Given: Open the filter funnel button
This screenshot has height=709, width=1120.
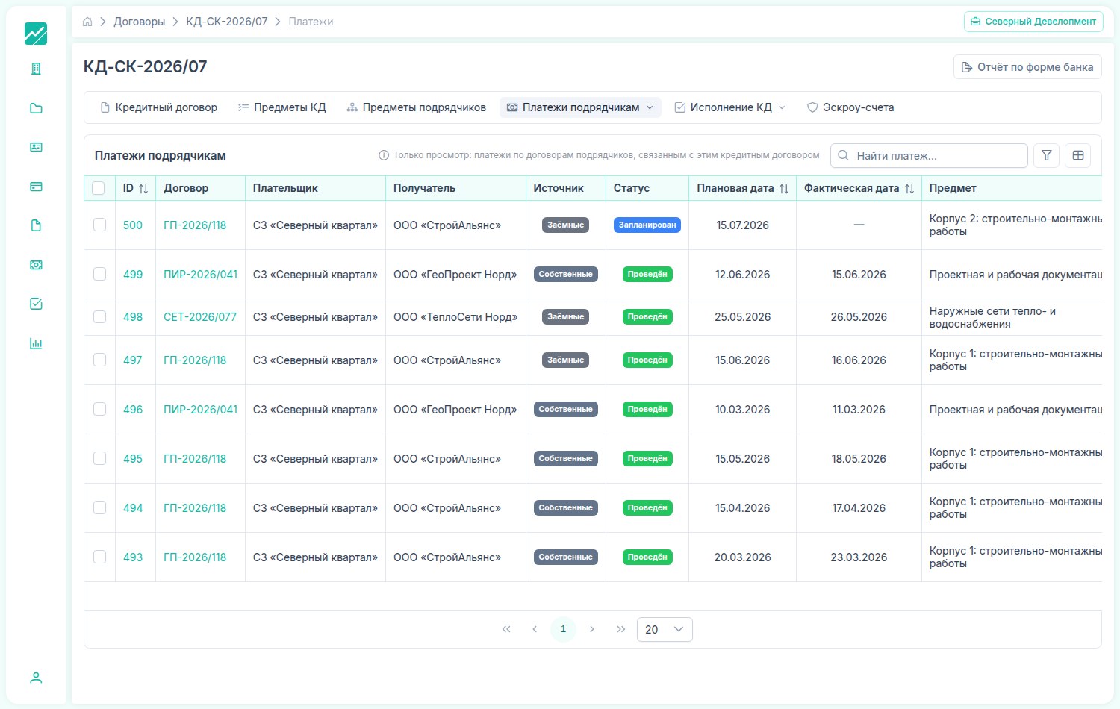Looking at the screenshot, I should 1047,155.
